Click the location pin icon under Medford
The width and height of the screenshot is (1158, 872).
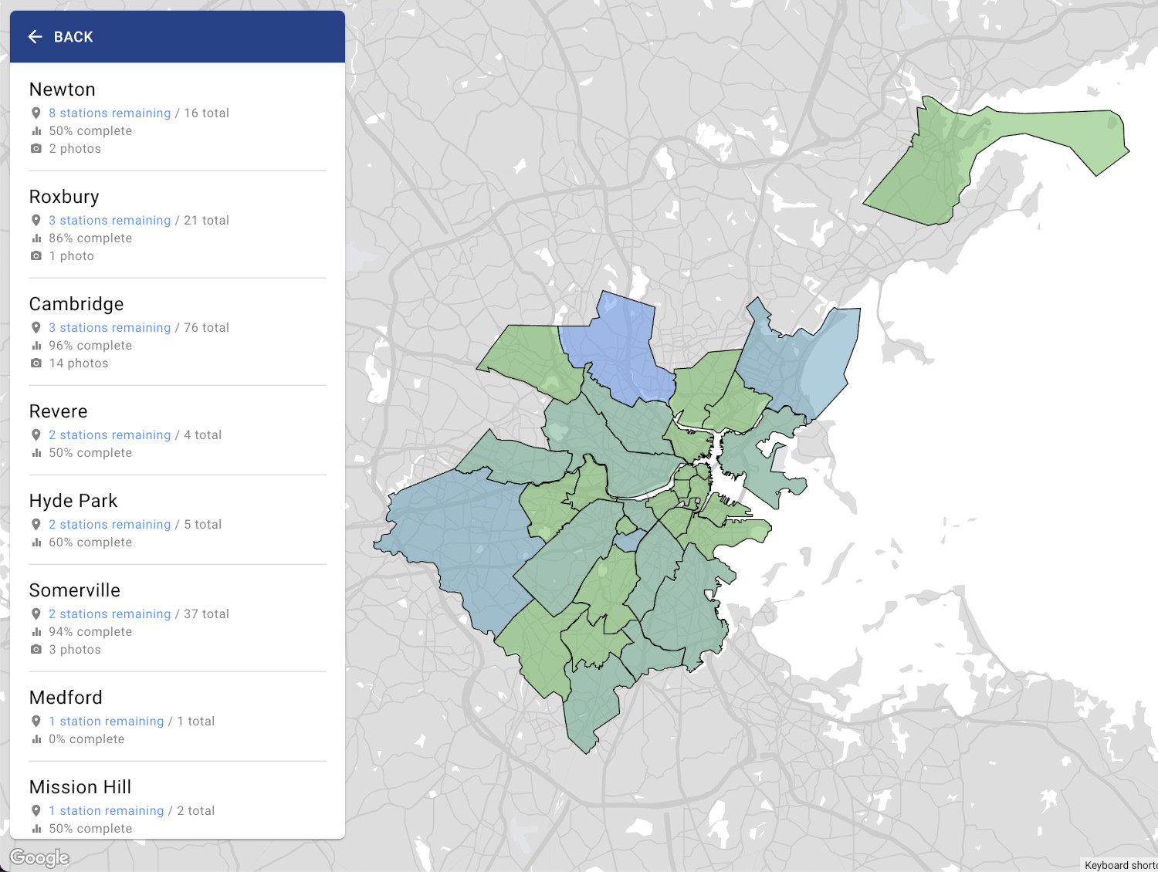pos(36,721)
